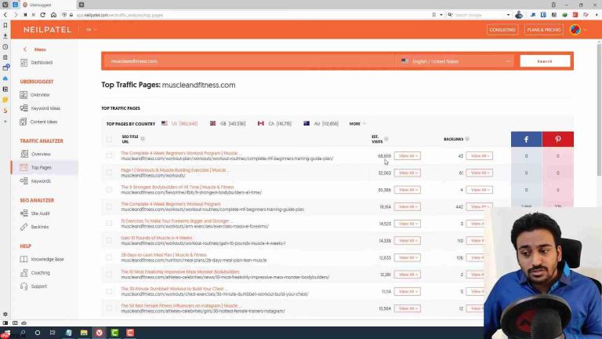Click the Neil Patel logo
The width and height of the screenshot is (602, 339).
[x=47, y=30]
